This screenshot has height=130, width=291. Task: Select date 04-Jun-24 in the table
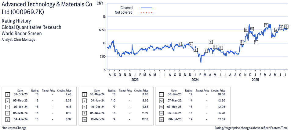pos(98,101)
